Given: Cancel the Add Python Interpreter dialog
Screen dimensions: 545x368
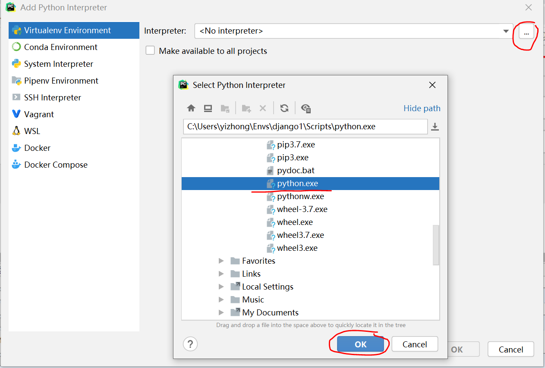Looking at the screenshot, I should (511, 349).
